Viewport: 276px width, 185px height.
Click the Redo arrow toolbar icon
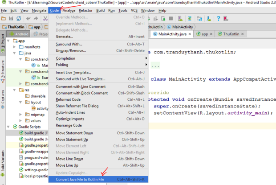point(36,18)
